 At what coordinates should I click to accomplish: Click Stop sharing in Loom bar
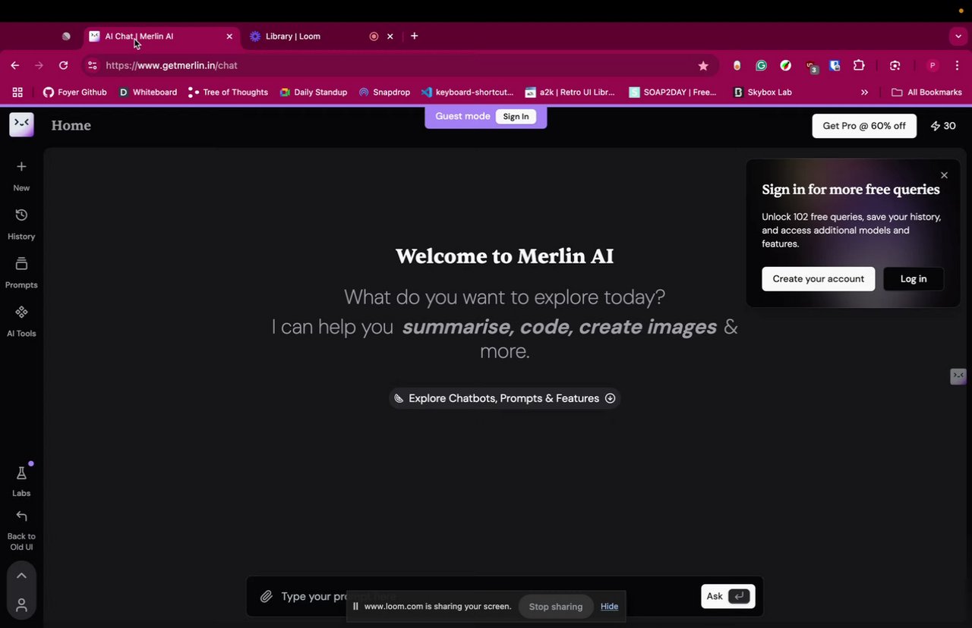point(556,606)
